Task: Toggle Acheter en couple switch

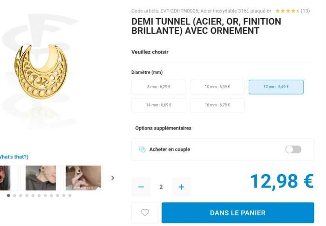Action: coord(293,149)
